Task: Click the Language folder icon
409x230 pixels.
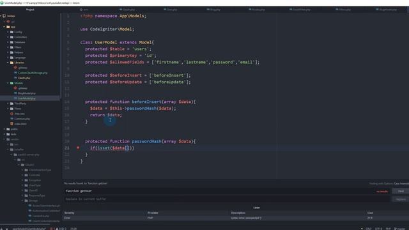Action: point(12,57)
